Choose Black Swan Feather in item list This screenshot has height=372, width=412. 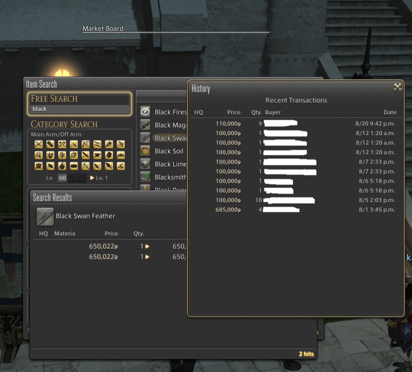click(x=169, y=138)
